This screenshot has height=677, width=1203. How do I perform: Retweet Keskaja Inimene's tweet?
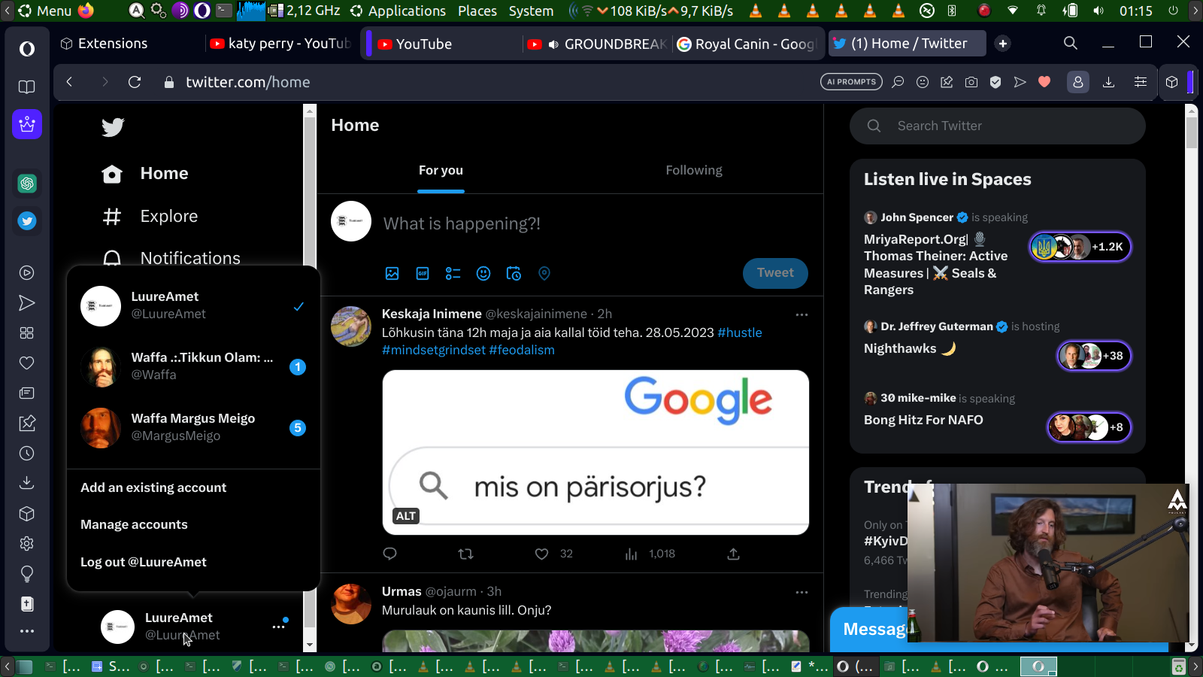(465, 554)
